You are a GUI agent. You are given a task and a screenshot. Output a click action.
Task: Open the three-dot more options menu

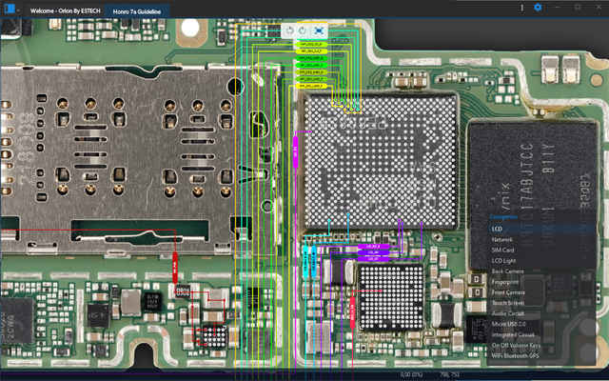click(x=521, y=8)
